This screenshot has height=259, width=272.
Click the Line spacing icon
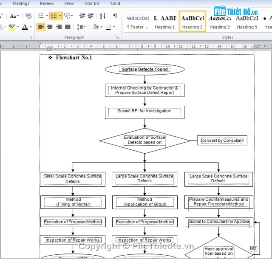[x=80, y=27]
